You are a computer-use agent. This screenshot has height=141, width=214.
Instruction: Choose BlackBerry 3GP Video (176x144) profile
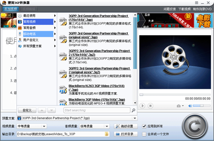[x=97, y=99]
